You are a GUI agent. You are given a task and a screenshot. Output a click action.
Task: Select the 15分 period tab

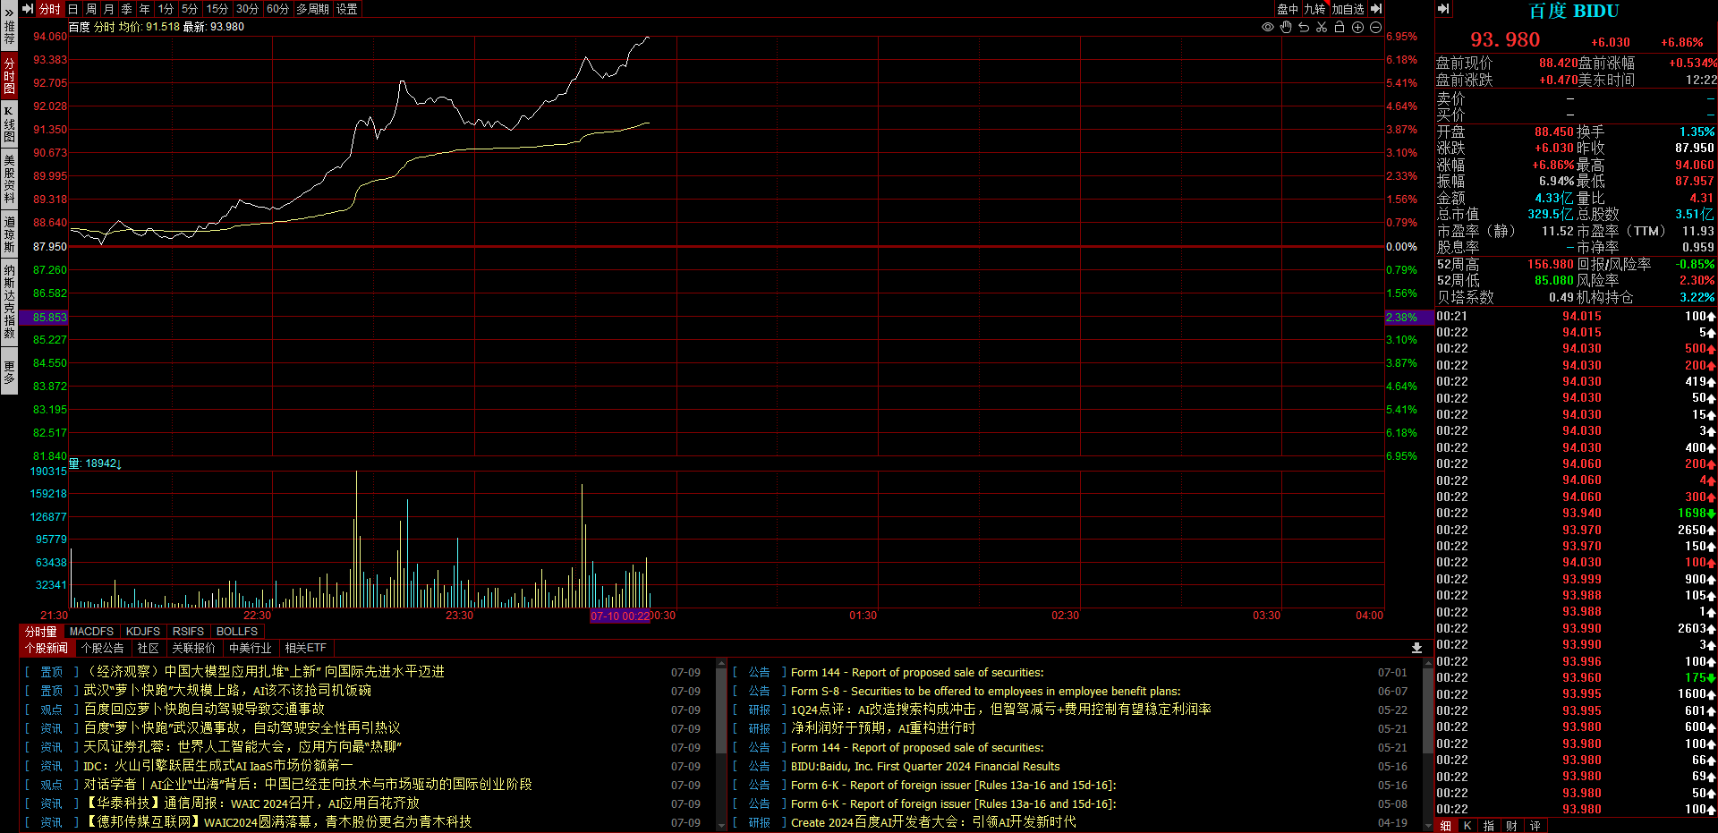pos(217,9)
